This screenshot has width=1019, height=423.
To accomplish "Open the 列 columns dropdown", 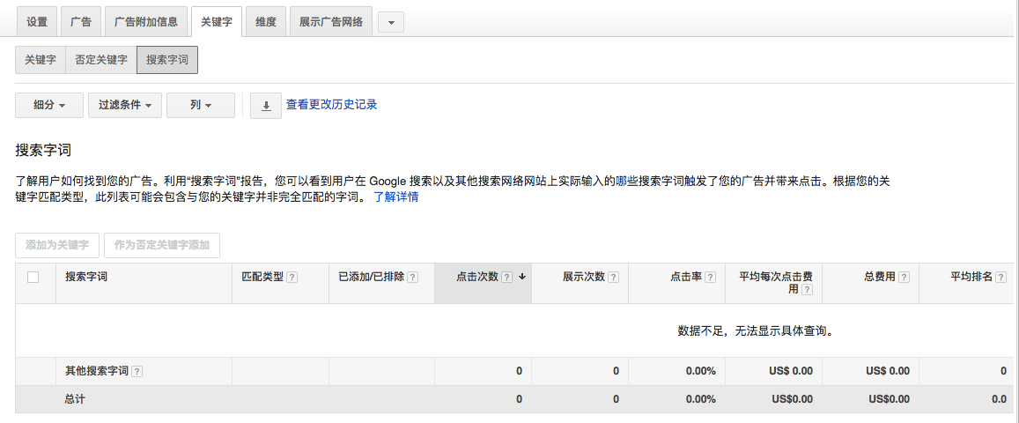I will 201,106.
